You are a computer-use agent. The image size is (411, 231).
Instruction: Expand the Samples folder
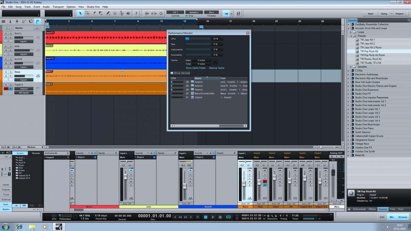(351, 67)
